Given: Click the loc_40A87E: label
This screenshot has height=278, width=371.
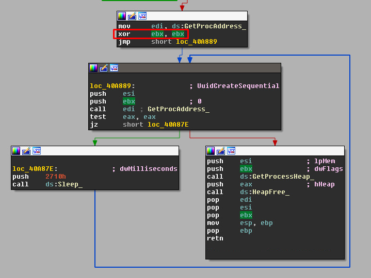Looking at the screenshot, I should (35, 169).
